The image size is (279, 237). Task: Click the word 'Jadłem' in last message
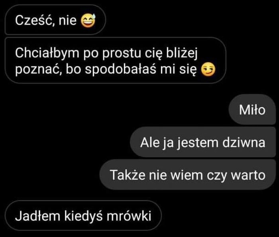pos(38,216)
